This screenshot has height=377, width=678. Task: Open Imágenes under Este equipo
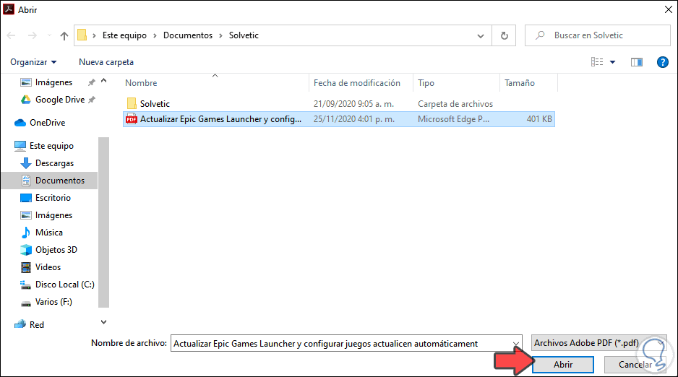(x=53, y=215)
